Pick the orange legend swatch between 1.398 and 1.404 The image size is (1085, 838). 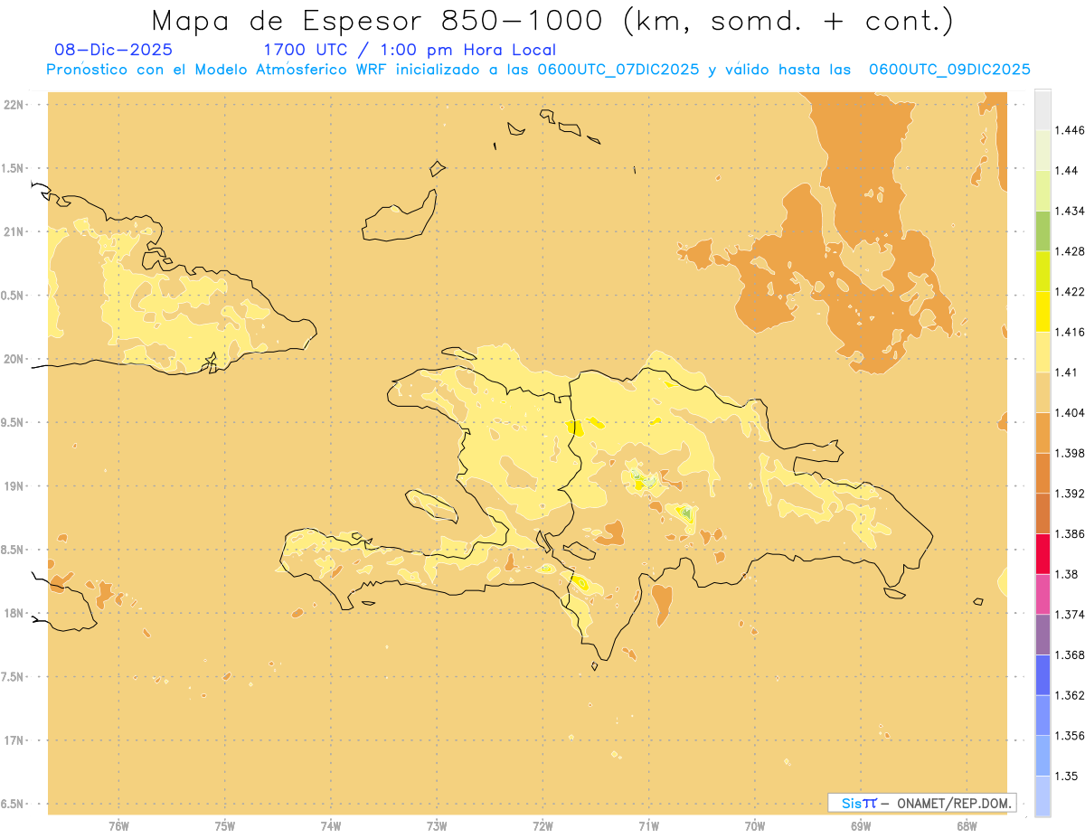coord(1043,432)
